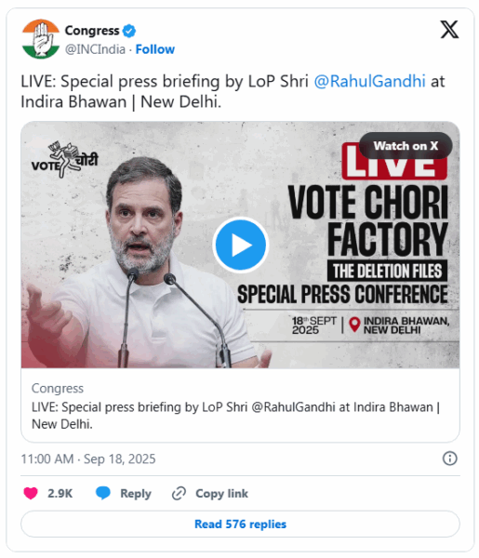Play the Vote Chori Factory video
This screenshot has width=479, height=558.
[x=240, y=245]
